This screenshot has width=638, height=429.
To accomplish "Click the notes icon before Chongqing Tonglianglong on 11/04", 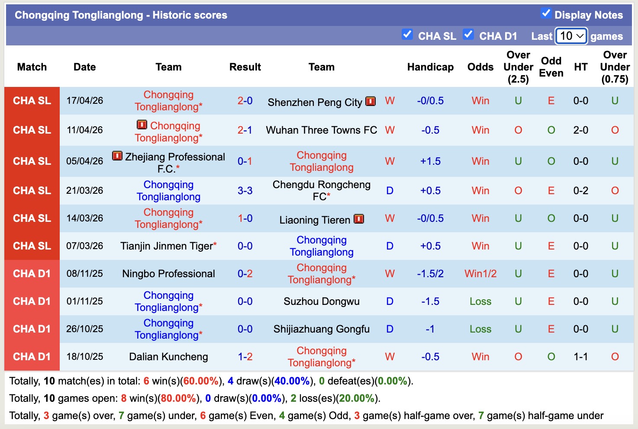I will pyautogui.click(x=142, y=125).
